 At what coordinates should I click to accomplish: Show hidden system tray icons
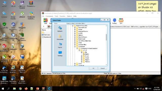point(135,89)
